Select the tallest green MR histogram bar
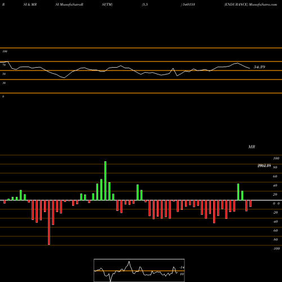282x282 pixels. coord(105,181)
